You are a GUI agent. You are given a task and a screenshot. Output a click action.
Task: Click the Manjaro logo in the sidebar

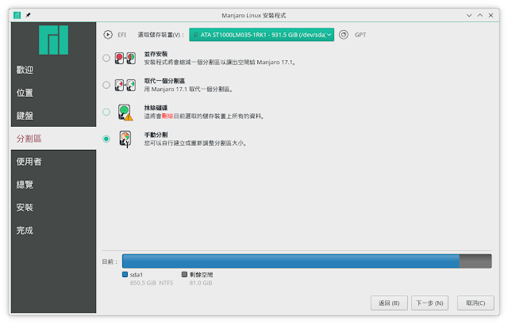point(53,40)
